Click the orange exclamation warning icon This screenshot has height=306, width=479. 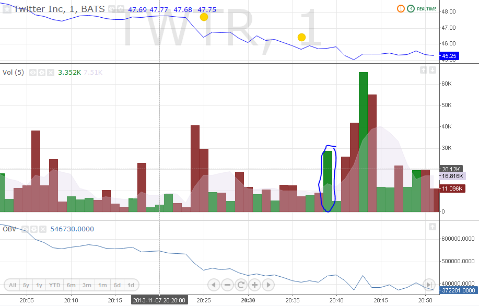click(401, 9)
